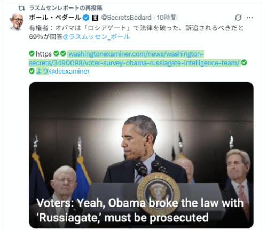Open Paul Bedard's profile avatar
Viewport: 267px width, 230px height.
coord(17,22)
